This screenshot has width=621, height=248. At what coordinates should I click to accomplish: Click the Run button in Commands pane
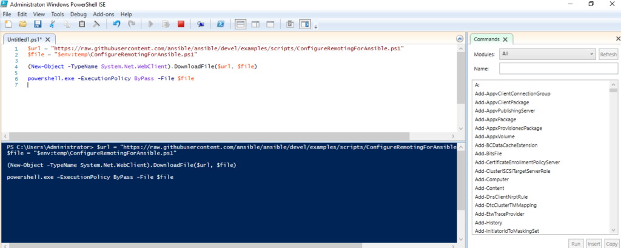coord(577,244)
